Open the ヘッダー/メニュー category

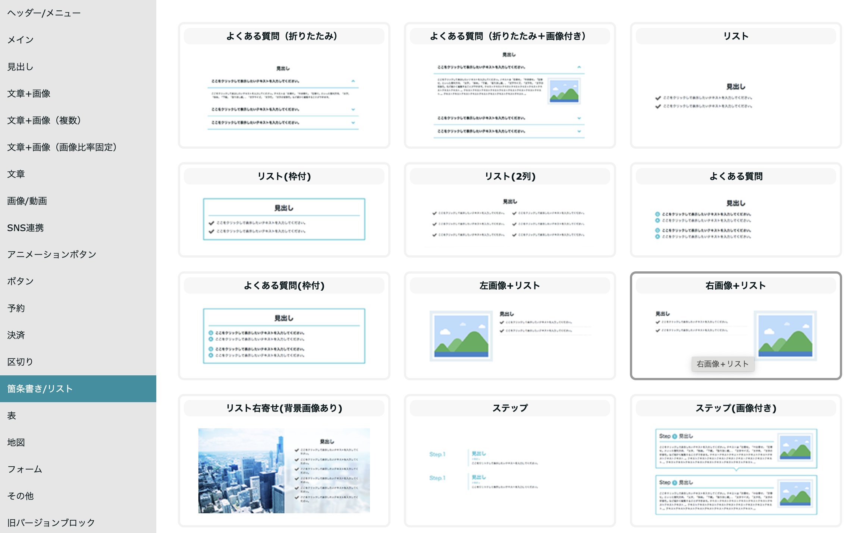coord(44,13)
